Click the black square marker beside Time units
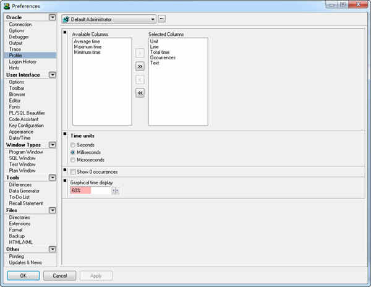The width and height of the screenshot is (371, 287). tap(65, 134)
